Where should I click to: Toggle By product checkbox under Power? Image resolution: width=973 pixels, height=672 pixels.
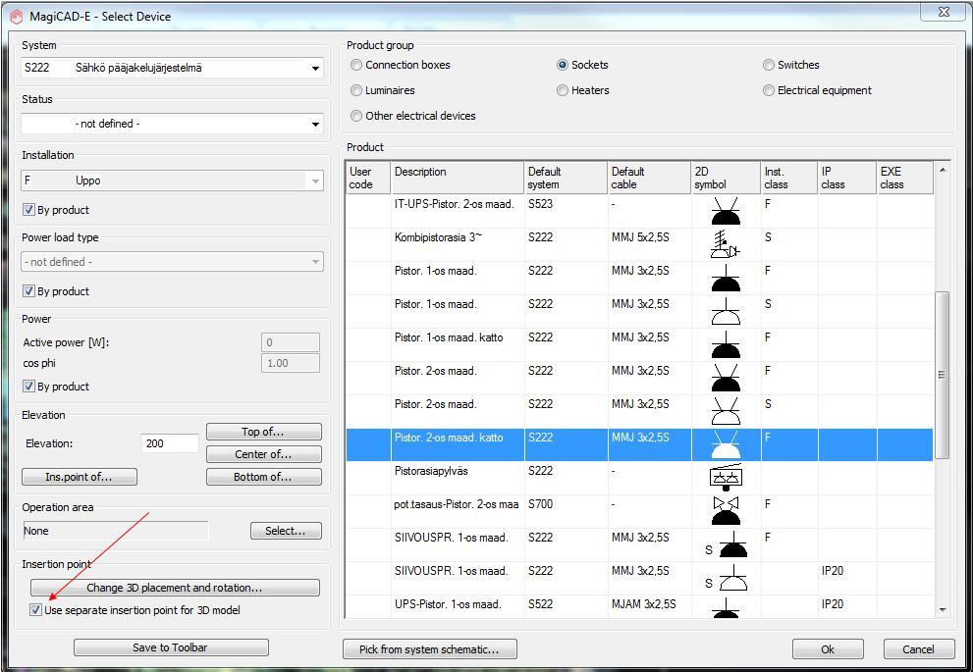click(x=28, y=387)
